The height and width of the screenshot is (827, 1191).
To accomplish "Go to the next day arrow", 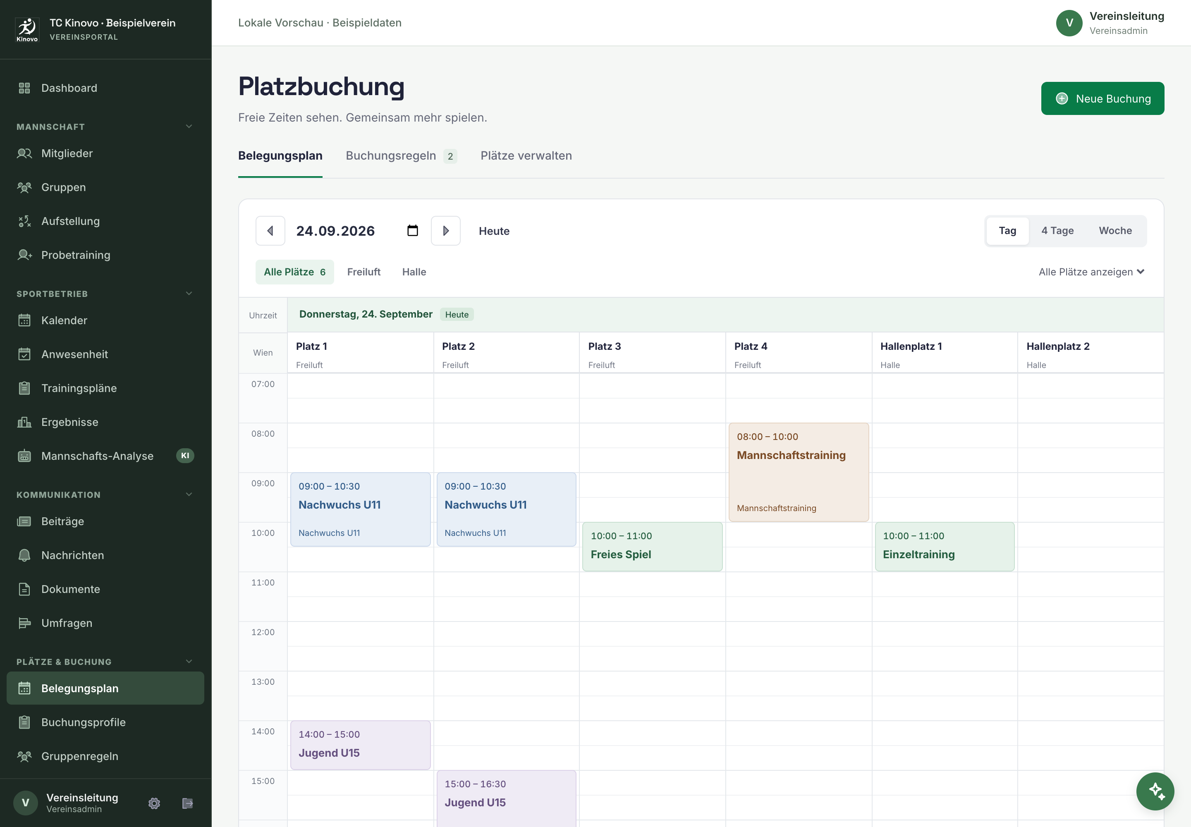I will (446, 231).
